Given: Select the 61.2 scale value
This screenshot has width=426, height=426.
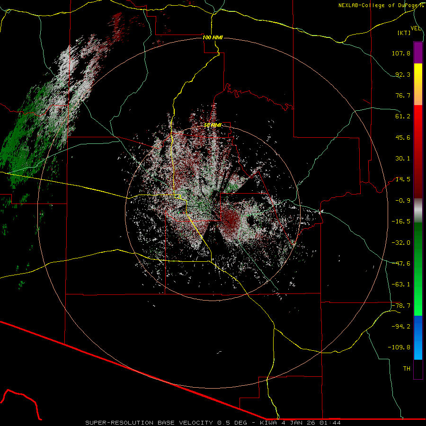Looking at the screenshot, I should pyautogui.click(x=403, y=116).
